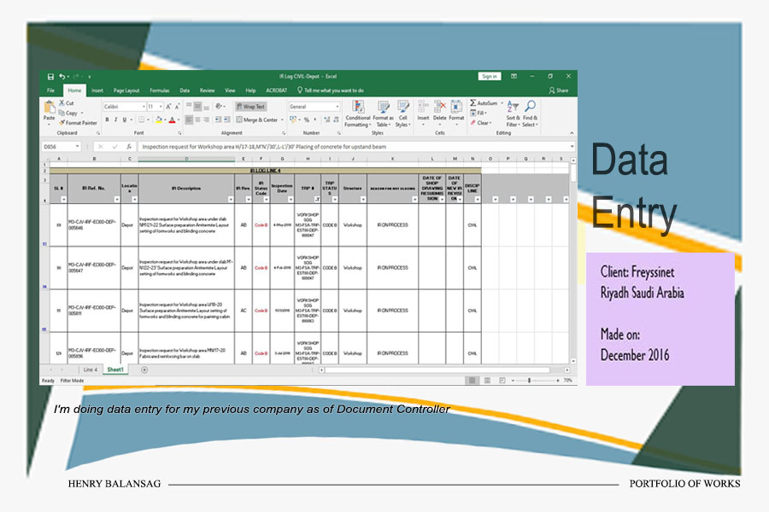
Task: Open the font size dropdown
Action: 161,107
